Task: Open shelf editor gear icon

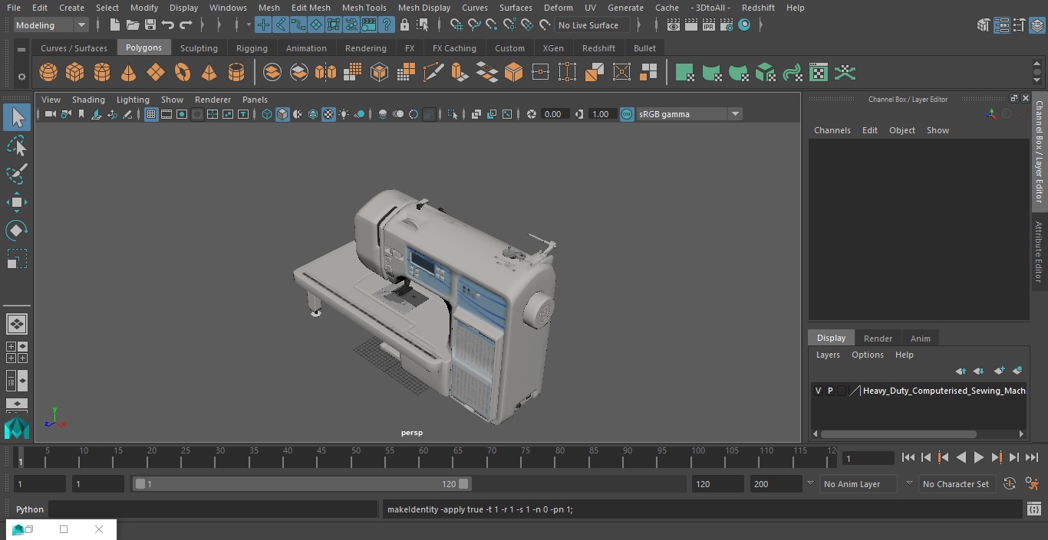Action: tap(21, 77)
